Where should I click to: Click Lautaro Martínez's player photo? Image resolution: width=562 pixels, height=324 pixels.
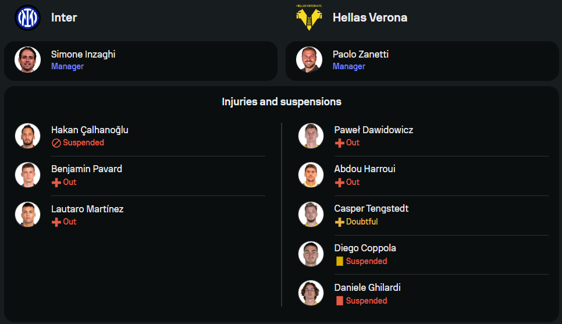coord(27,214)
